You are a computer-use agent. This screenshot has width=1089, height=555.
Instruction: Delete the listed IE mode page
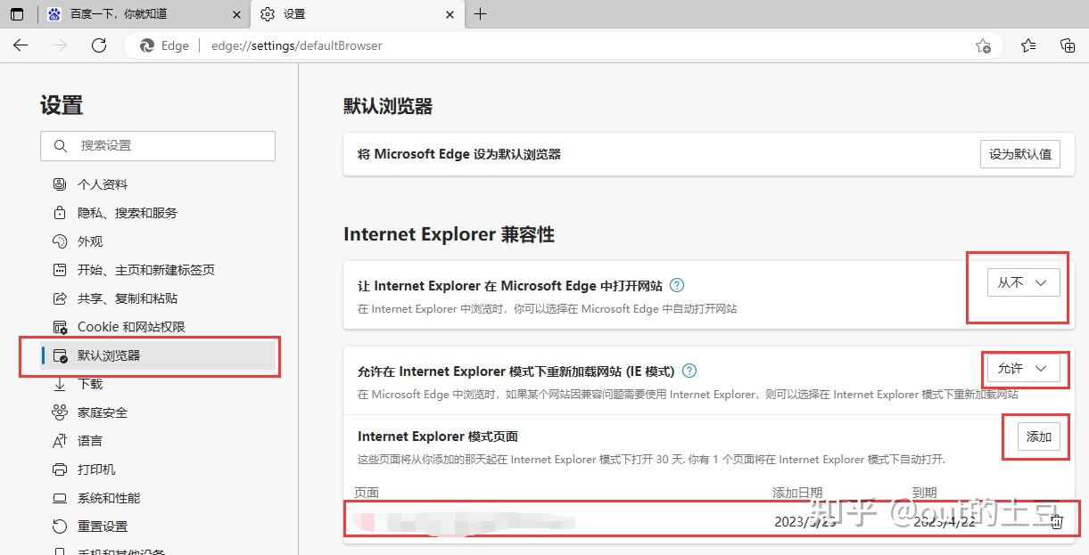coord(1056,522)
